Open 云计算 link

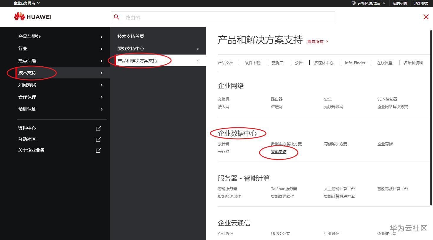tap(224, 144)
